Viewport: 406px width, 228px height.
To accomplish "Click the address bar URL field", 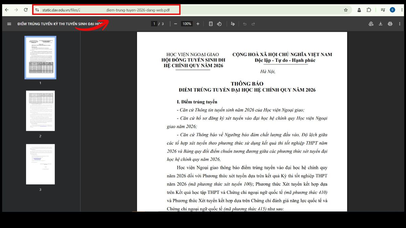I will pos(192,10).
